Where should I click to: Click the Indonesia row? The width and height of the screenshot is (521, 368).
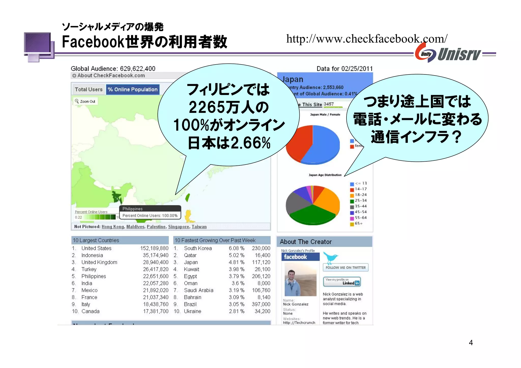click(120, 255)
